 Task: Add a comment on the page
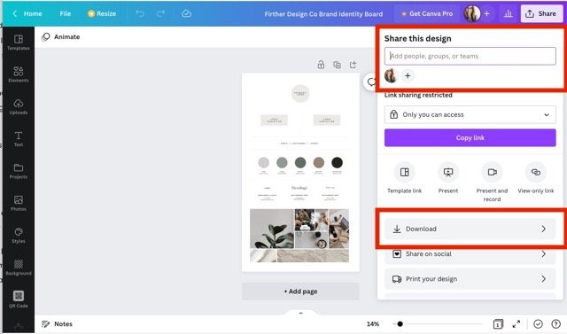pyautogui.click(x=370, y=82)
